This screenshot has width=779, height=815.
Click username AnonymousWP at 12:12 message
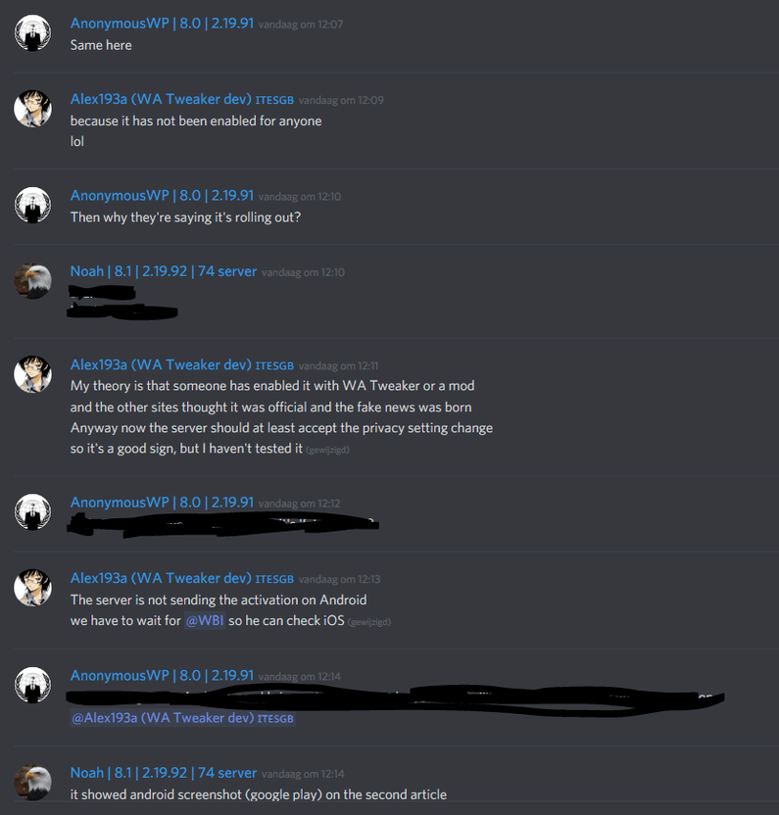pos(162,503)
